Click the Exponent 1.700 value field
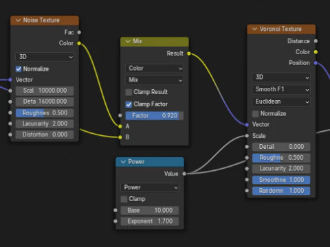The height and width of the screenshot is (247, 330). (150, 222)
